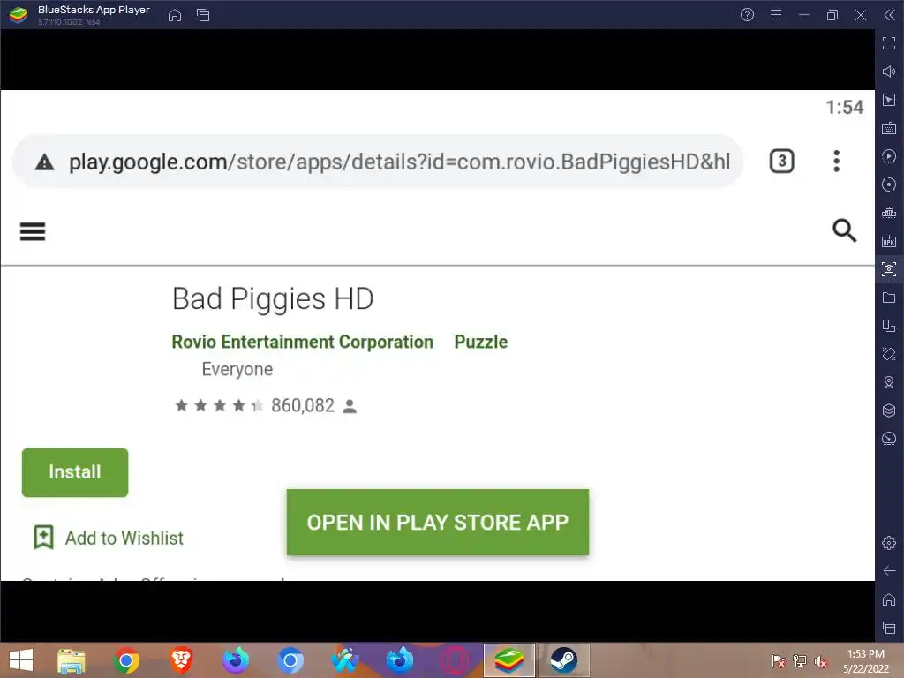The width and height of the screenshot is (904, 678).
Task: Open the Windows Start button
Action: point(21,660)
